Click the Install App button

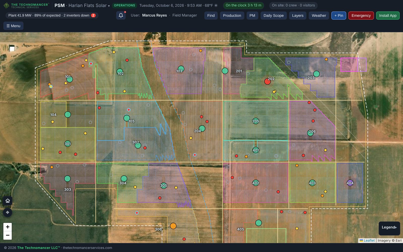388,15
